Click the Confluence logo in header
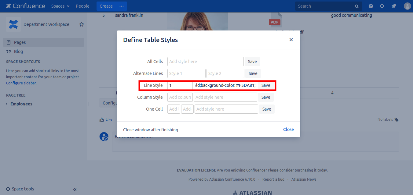The image size is (413, 195). [26, 6]
